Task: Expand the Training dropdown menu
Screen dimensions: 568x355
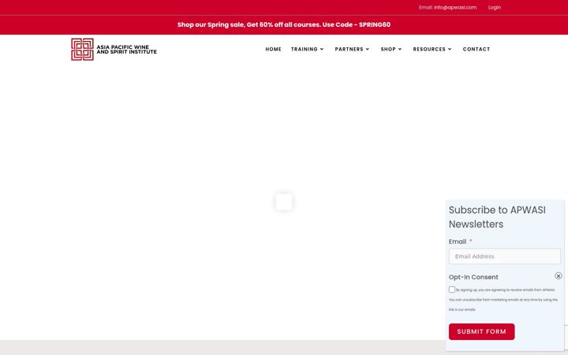Action: click(307, 49)
